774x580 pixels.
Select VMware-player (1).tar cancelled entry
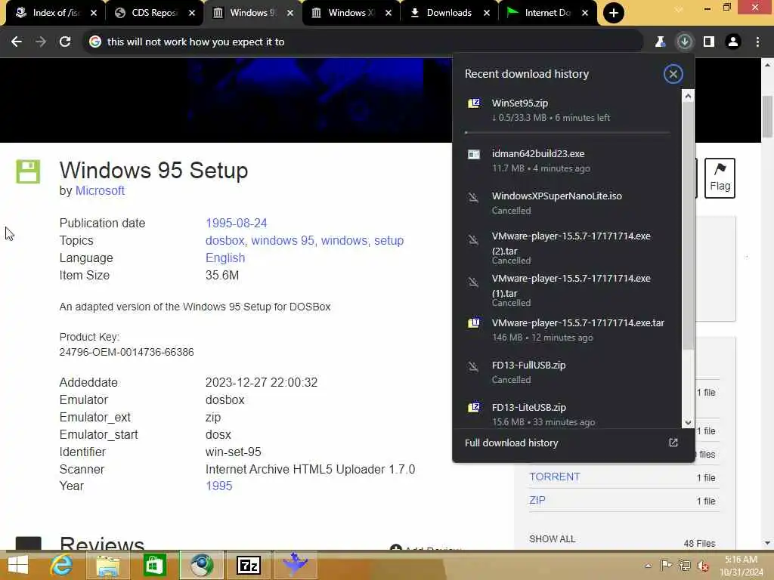tap(567, 290)
